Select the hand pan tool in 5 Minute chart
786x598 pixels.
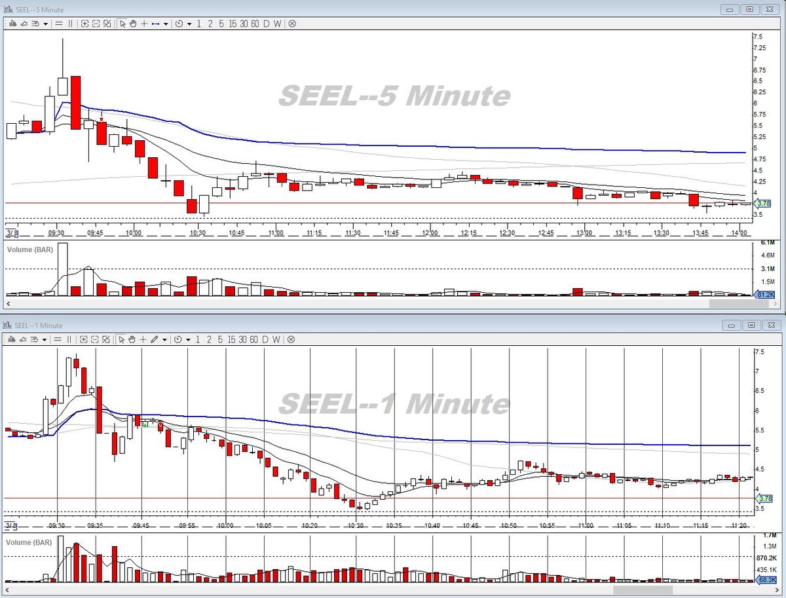click(133, 24)
